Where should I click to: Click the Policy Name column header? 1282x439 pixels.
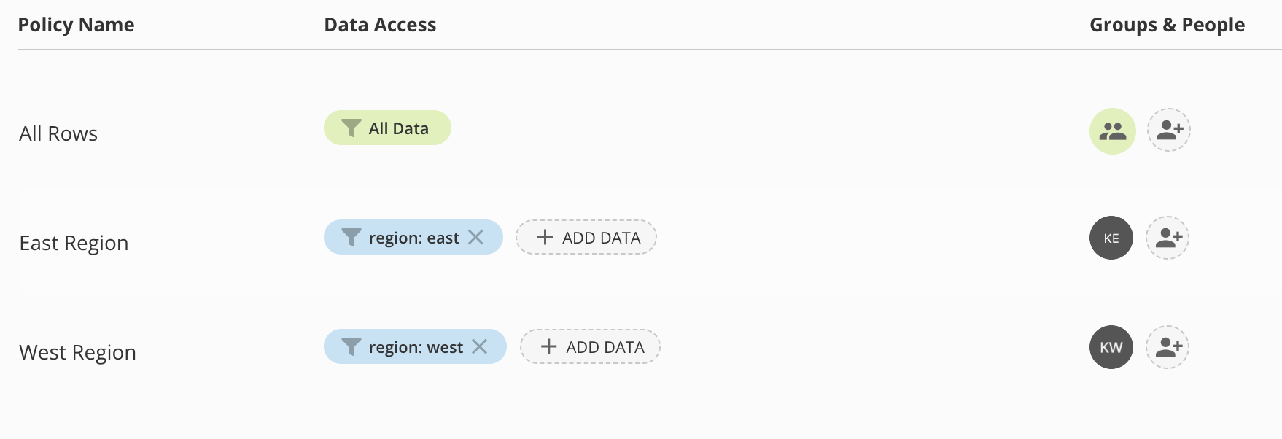(x=76, y=25)
